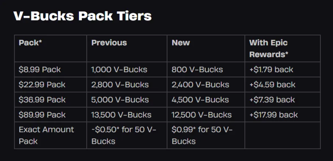Click the With Epic Rewards* column header

pyautogui.click(x=283, y=49)
